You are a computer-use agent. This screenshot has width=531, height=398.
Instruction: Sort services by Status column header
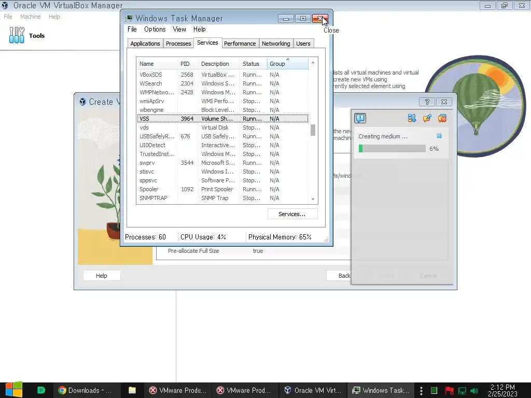coord(253,64)
